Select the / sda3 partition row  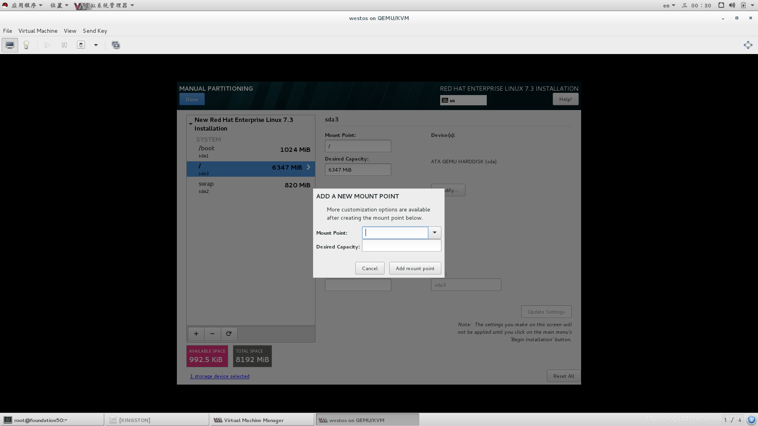tap(251, 169)
